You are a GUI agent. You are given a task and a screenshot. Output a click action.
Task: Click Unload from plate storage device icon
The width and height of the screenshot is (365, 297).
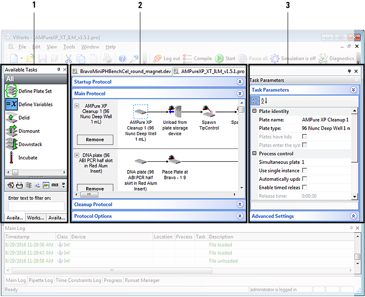click(175, 111)
